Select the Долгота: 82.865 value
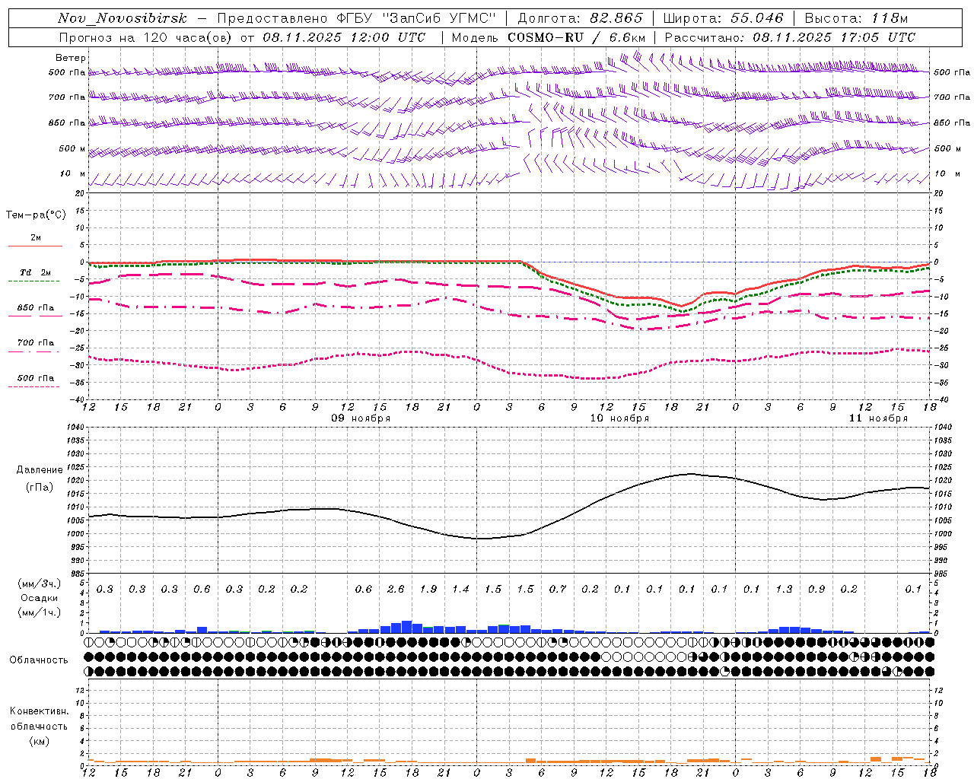 [580, 18]
